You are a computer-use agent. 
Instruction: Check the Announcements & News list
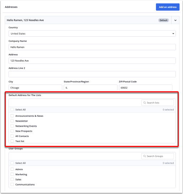(12, 116)
